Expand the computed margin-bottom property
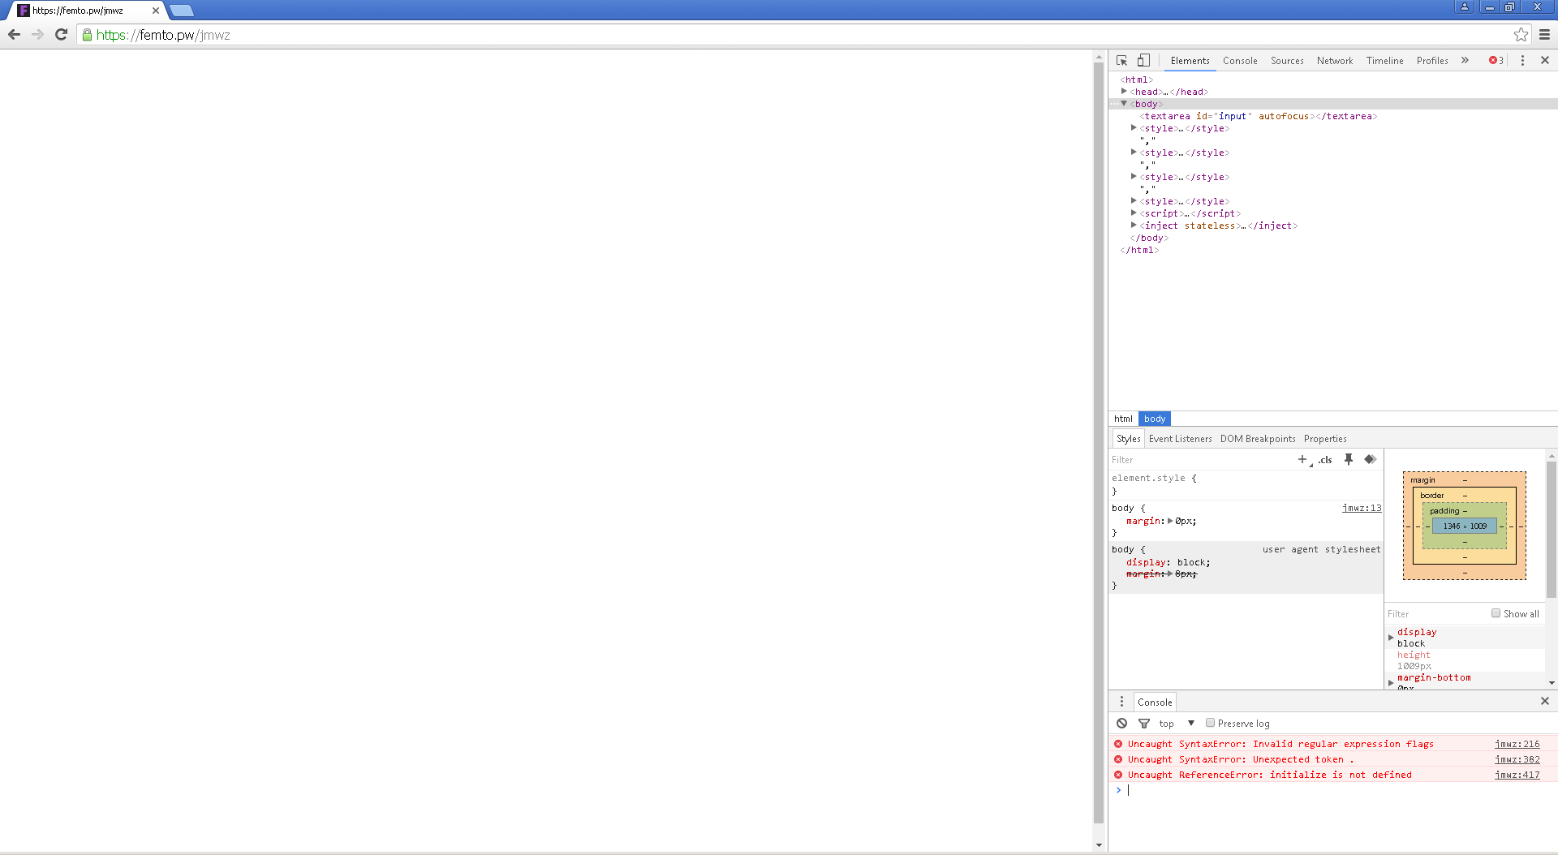The image size is (1558, 855). coord(1391,683)
